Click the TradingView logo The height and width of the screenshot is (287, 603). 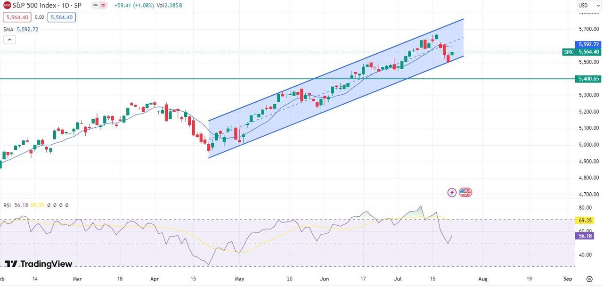(x=39, y=264)
